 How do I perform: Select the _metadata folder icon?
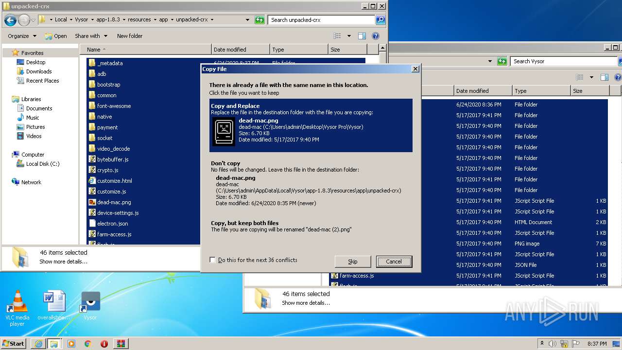coord(92,63)
